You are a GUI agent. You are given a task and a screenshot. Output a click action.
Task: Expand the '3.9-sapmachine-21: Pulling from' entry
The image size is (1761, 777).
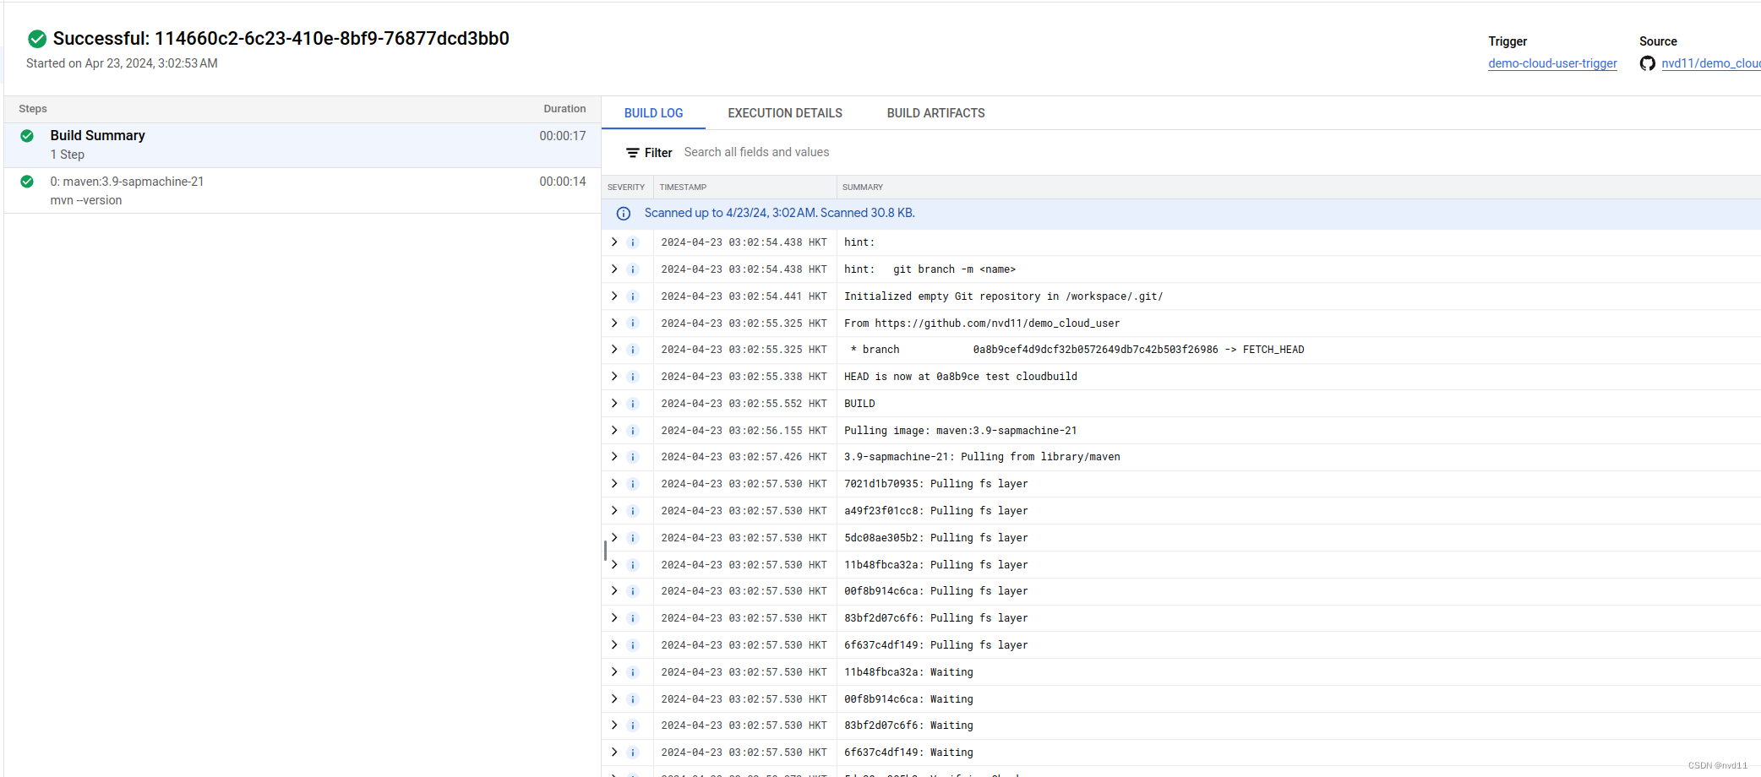coord(614,457)
